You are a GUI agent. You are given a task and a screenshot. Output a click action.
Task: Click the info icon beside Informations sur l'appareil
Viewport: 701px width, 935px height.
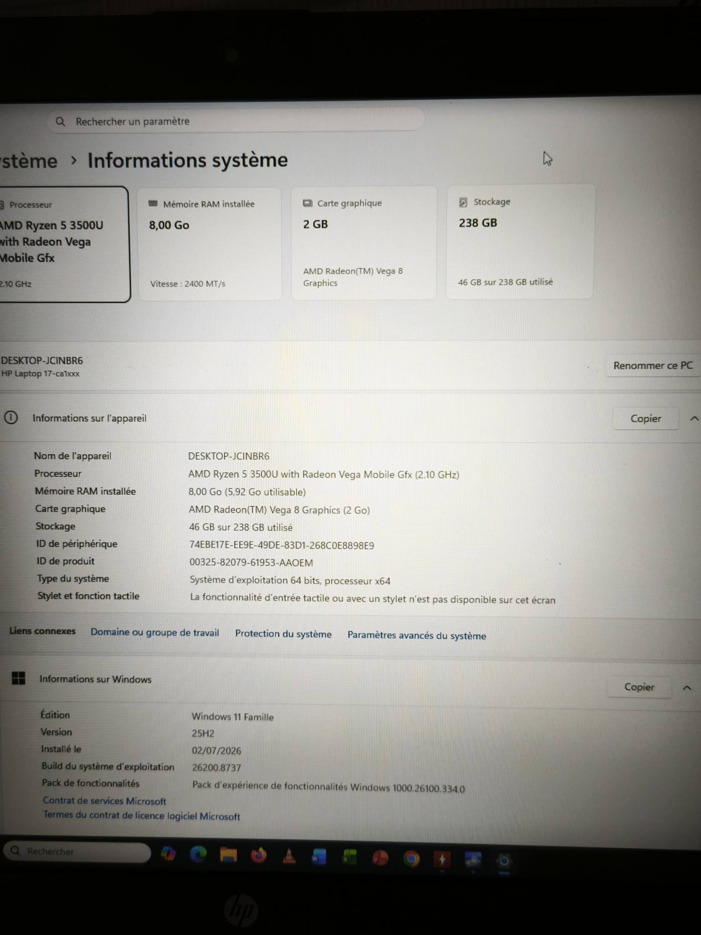pos(11,417)
